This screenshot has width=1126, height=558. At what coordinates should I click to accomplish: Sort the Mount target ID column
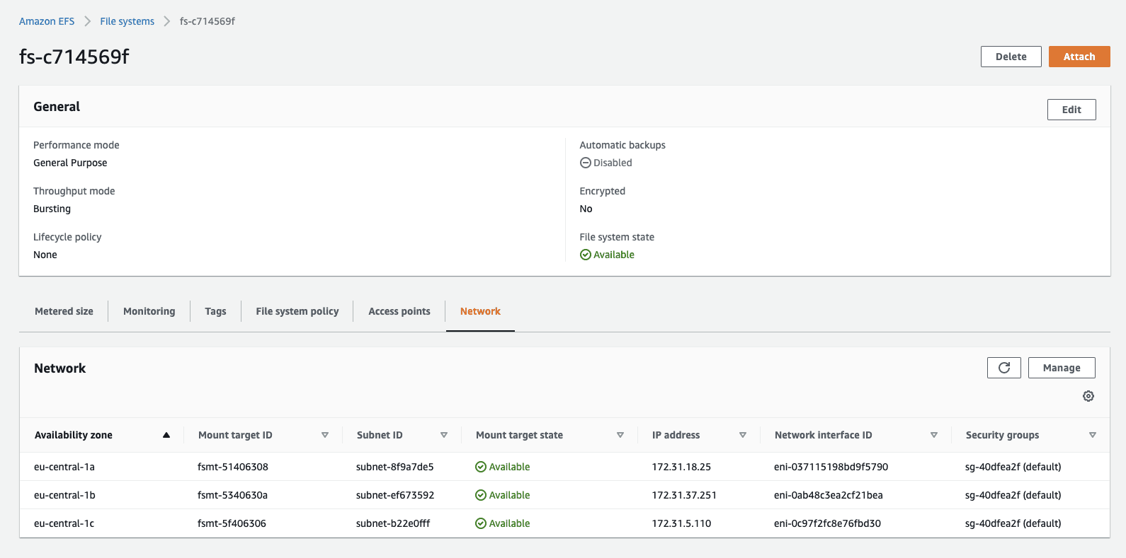[x=325, y=435]
